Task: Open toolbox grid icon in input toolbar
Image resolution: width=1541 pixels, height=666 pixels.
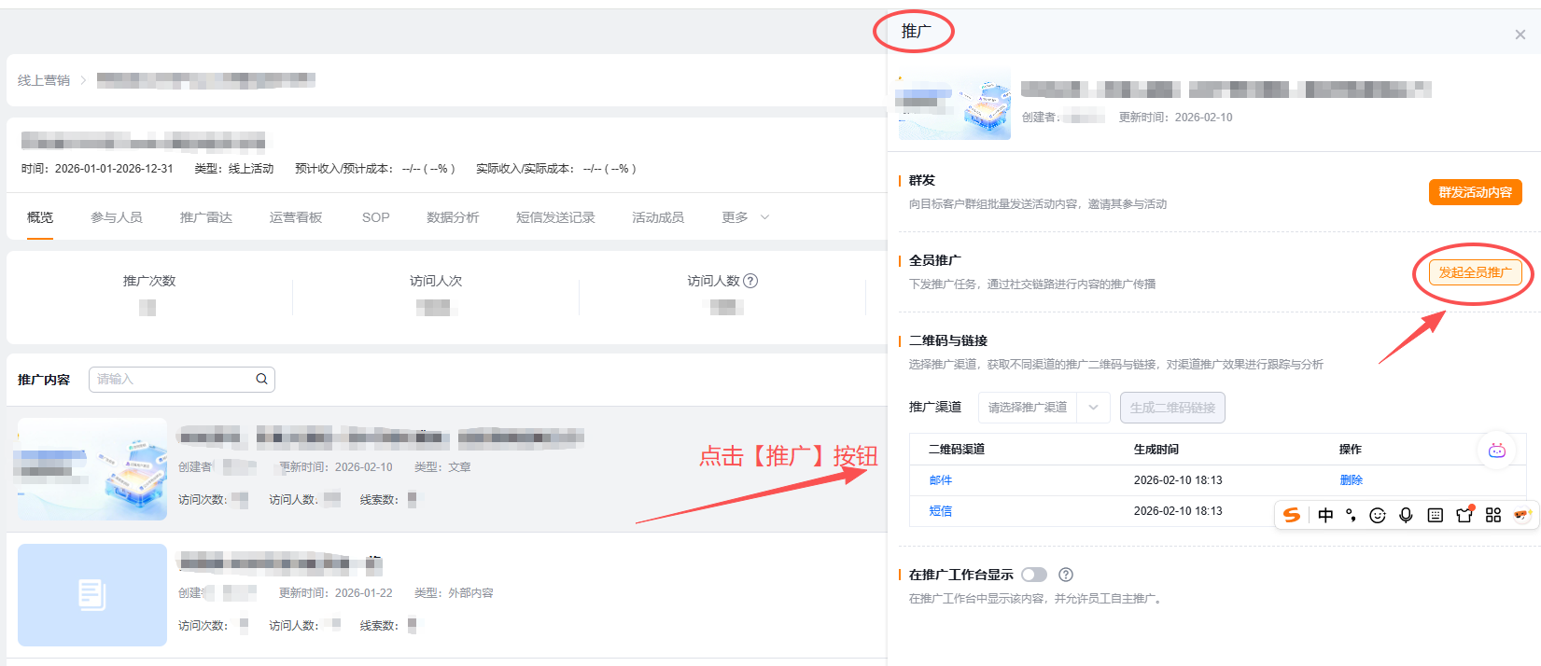Action: coord(1493,515)
